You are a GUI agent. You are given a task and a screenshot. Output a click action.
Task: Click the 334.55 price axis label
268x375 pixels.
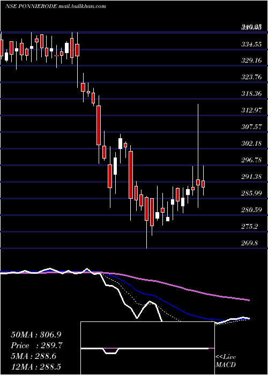tap(251, 44)
